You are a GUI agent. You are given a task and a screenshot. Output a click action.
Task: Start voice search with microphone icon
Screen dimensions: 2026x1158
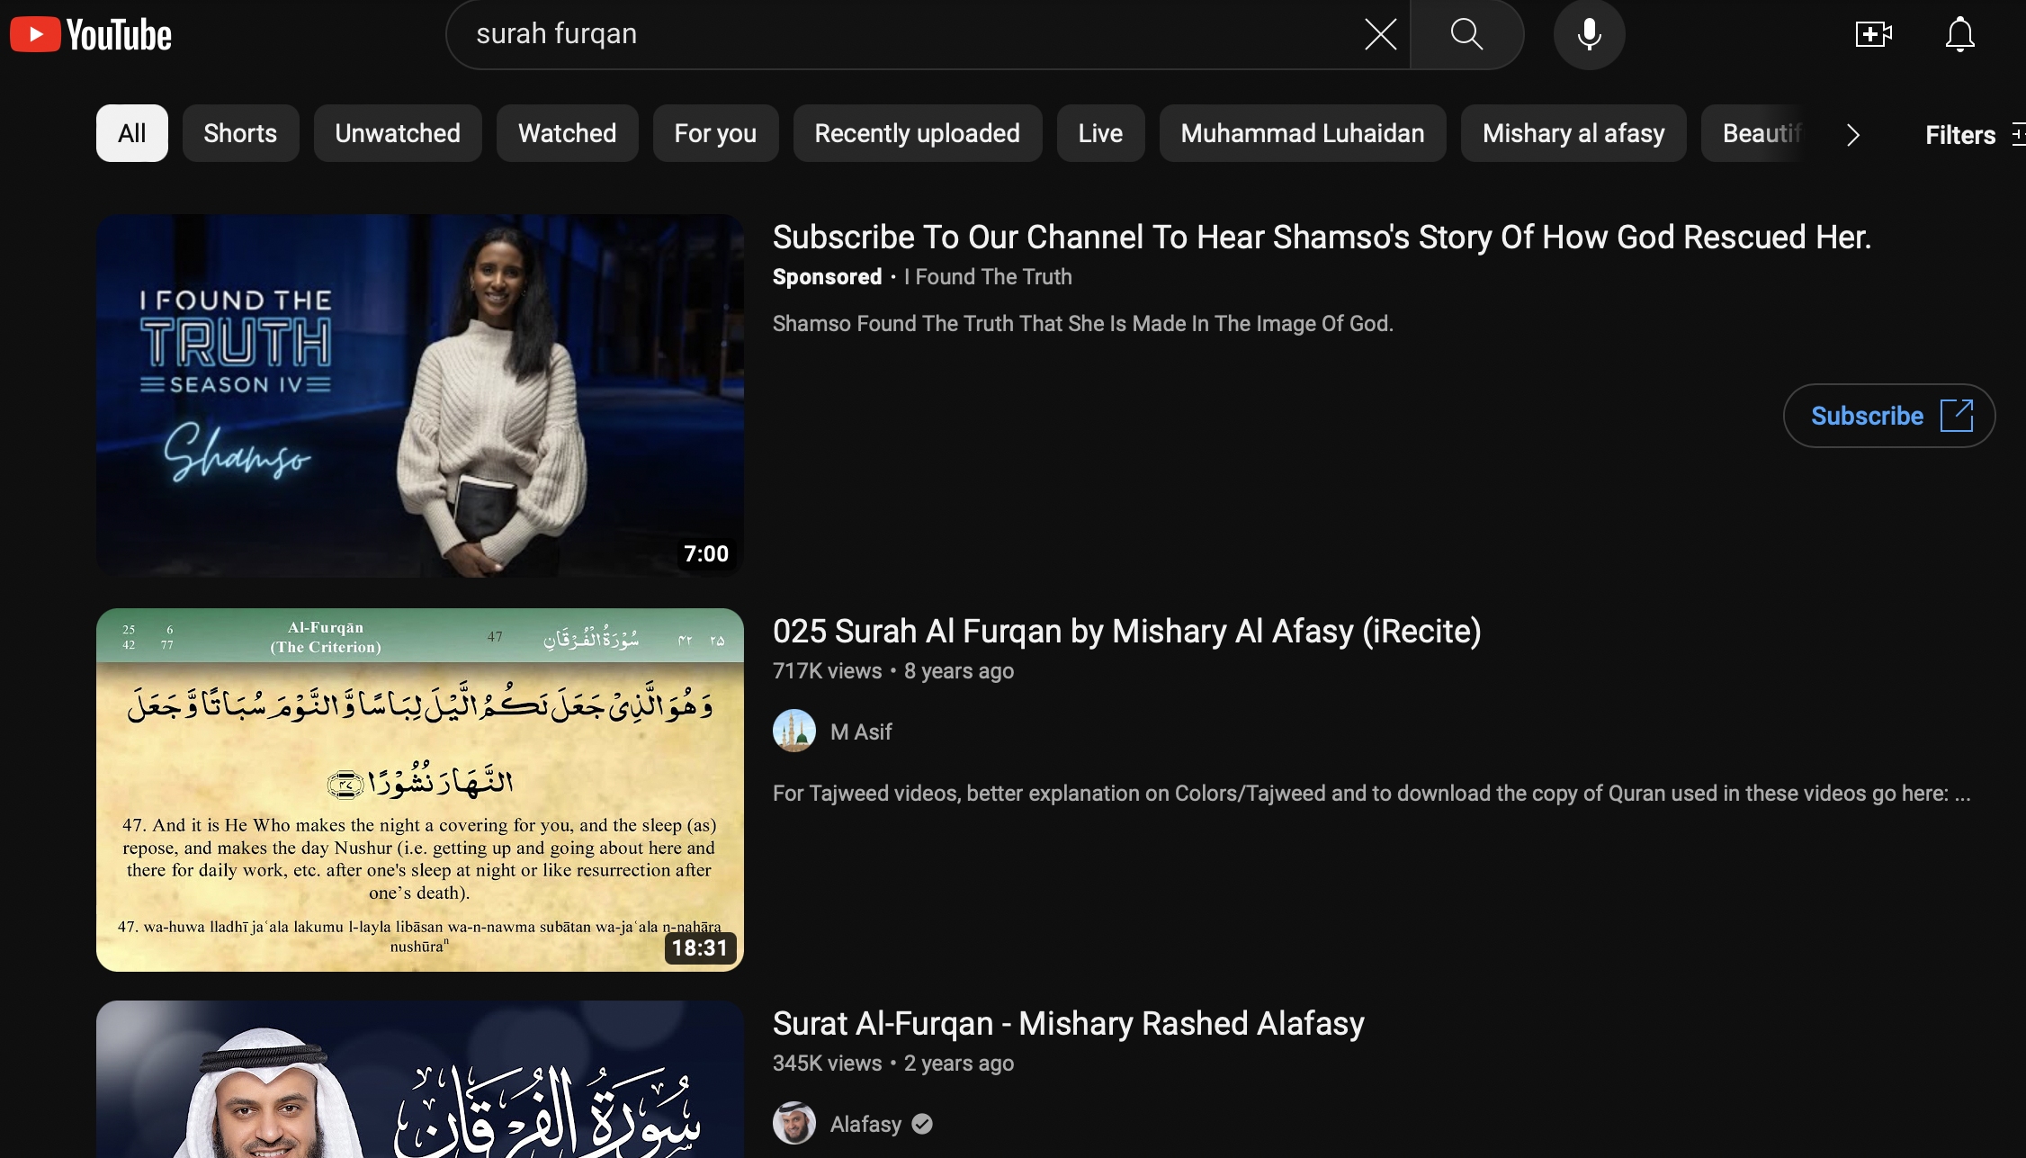pyautogui.click(x=1589, y=35)
